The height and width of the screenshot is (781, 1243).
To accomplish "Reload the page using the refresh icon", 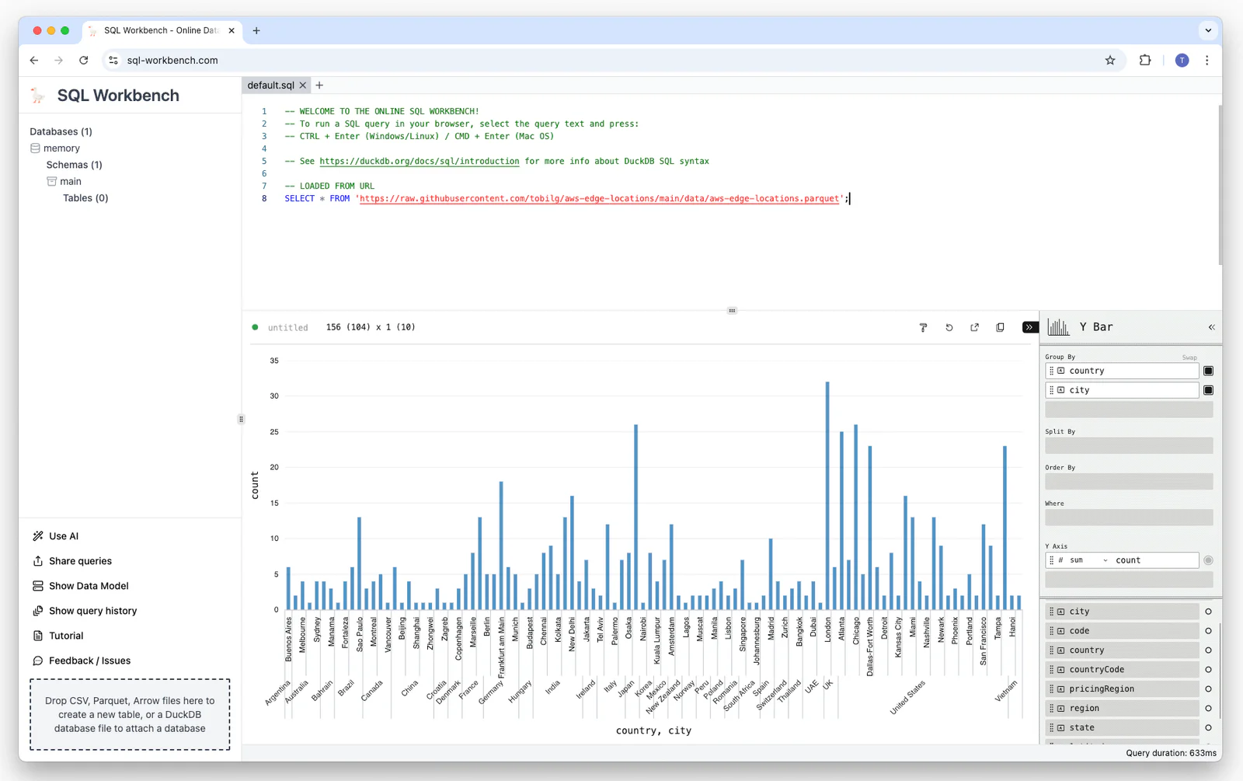I will (x=84, y=60).
